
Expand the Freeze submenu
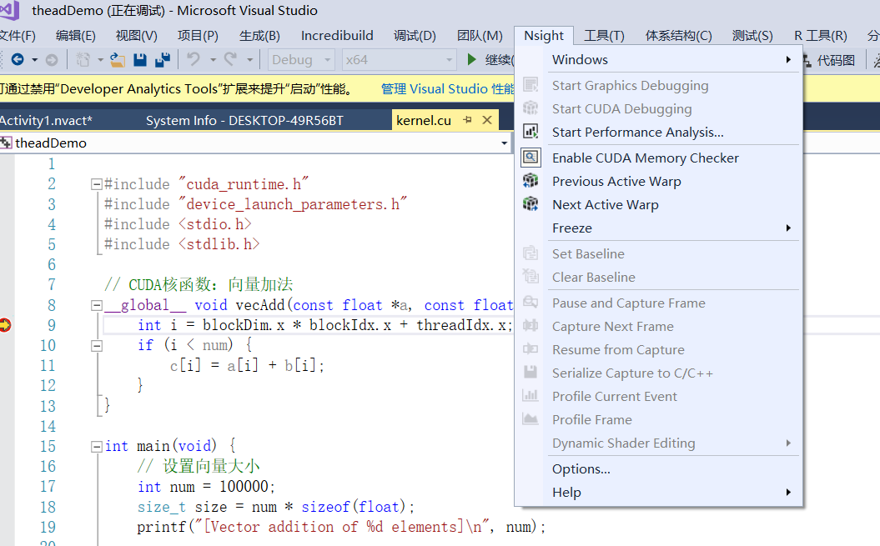[x=788, y=228]
